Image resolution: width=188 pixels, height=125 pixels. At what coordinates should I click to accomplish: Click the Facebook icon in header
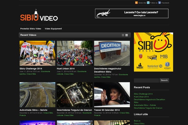(159, 2)
